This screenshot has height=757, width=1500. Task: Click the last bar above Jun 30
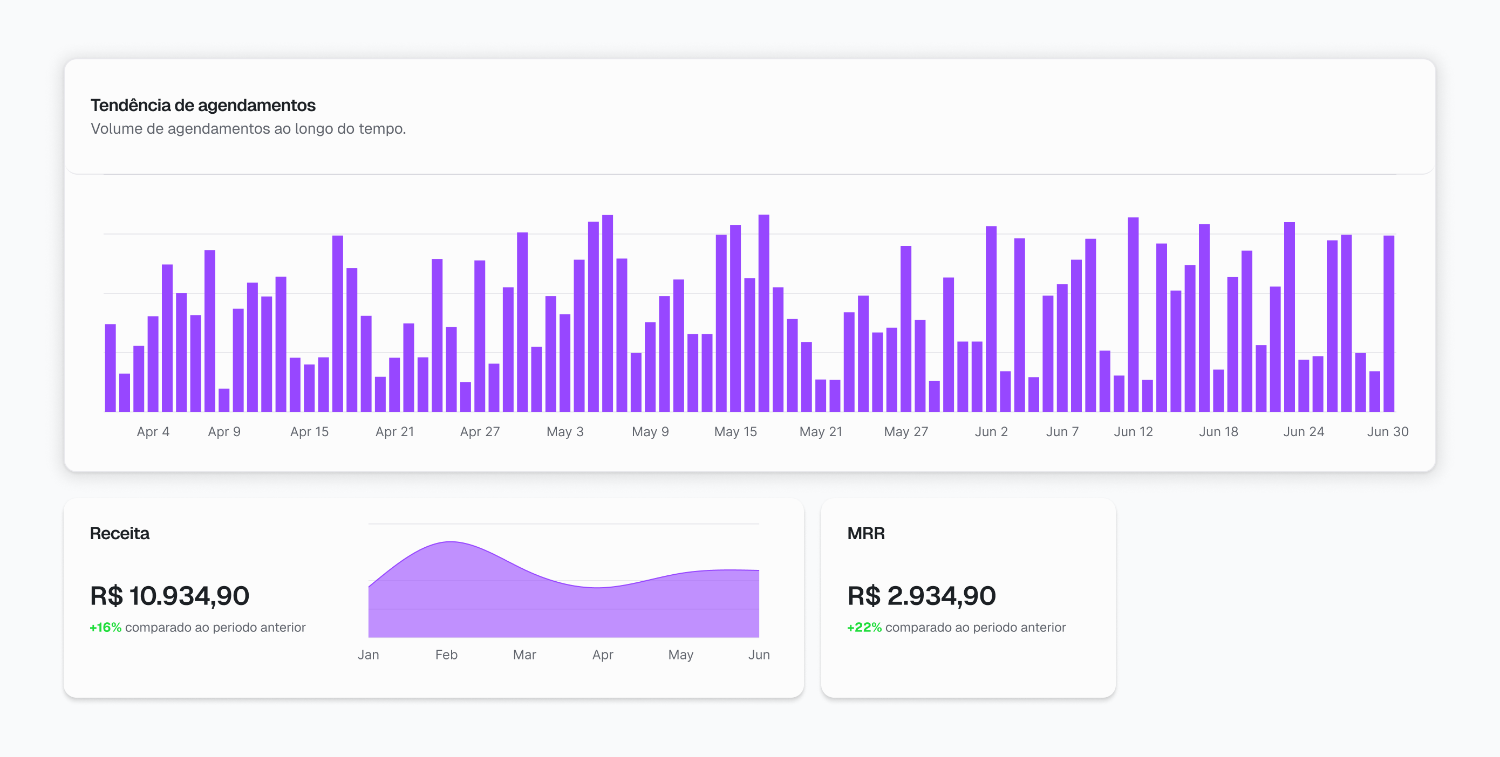(x=1388, y=324)
